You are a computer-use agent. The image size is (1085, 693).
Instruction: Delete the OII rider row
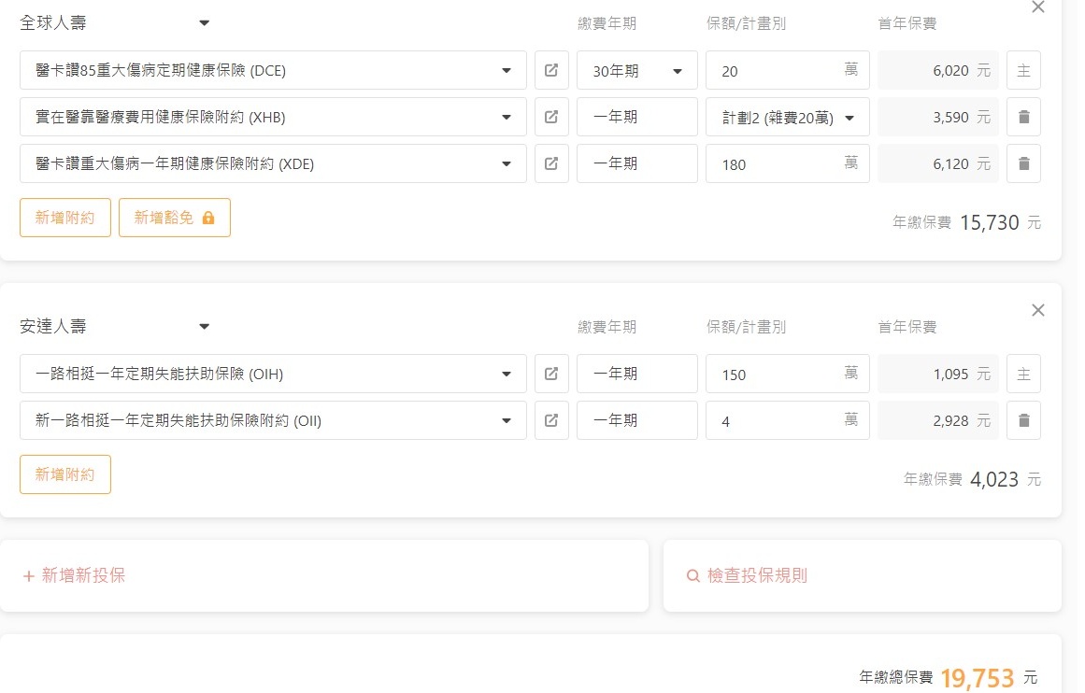click(1023, 420)
